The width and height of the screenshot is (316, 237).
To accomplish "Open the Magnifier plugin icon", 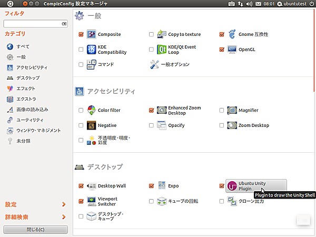I will pos(232,110).
